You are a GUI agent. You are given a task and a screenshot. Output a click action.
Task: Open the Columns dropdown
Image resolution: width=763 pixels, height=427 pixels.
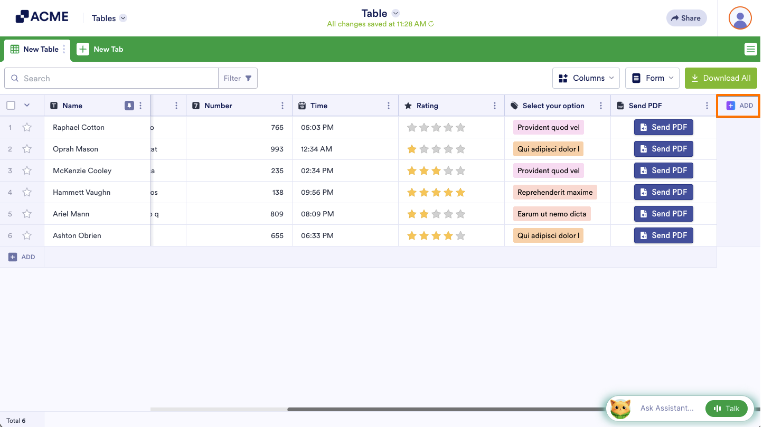coord(586,78)
